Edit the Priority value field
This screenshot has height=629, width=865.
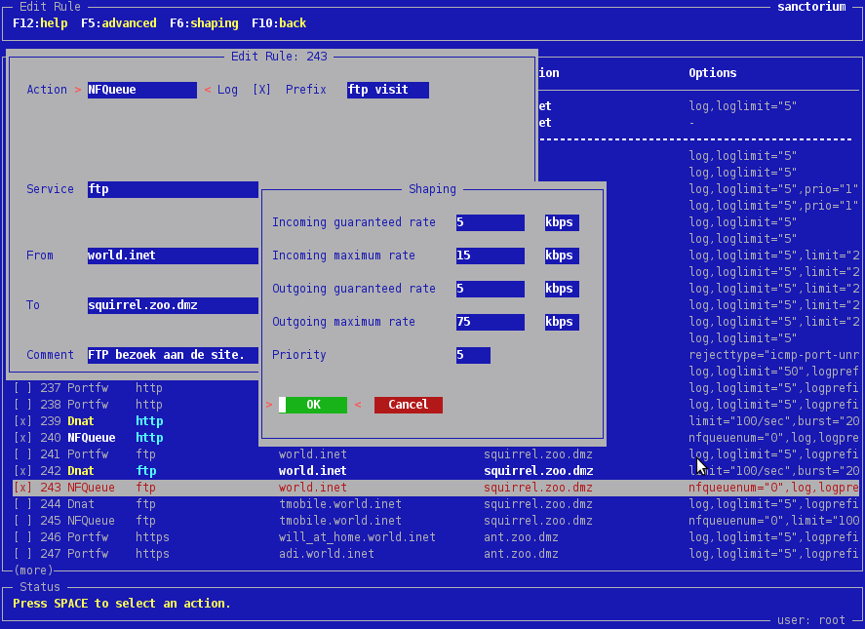473,355
